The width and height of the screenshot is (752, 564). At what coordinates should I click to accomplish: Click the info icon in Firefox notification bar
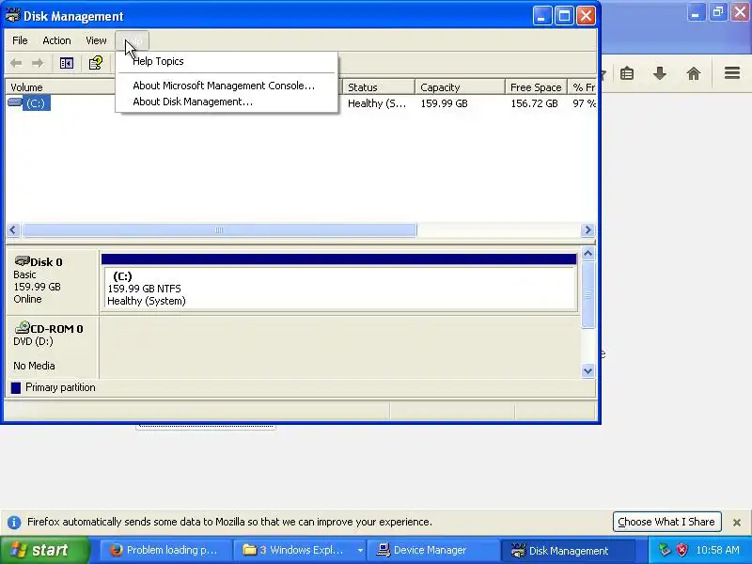click(x=14, y=523)
